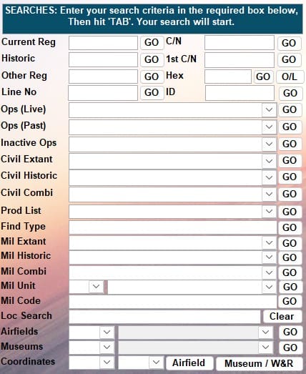Open the small Mil Unit country dropdown
This screenshot has height=374, width=306.
point(96,286)
